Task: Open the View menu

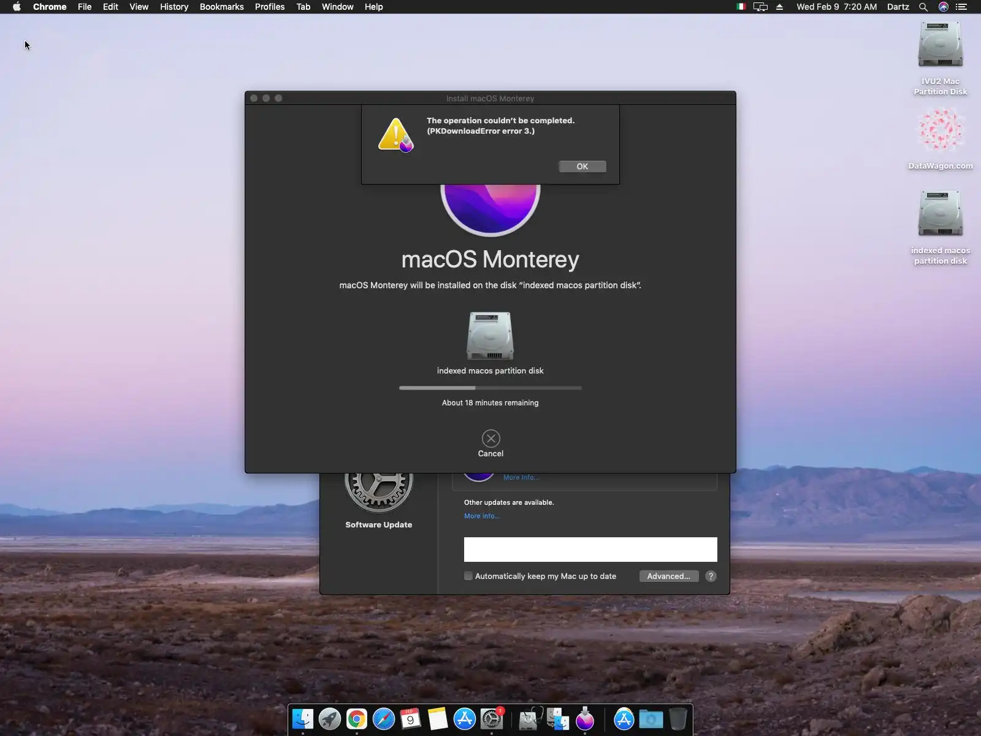Action: (x=139, y=7)
